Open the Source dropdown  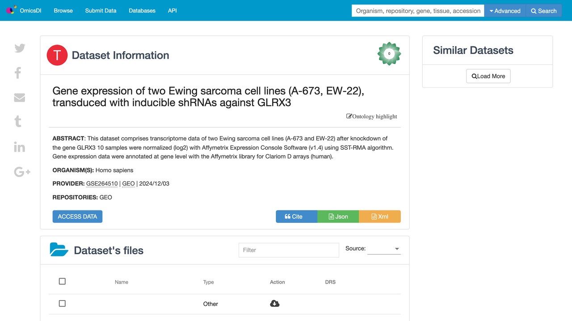(x=384, y=249)
